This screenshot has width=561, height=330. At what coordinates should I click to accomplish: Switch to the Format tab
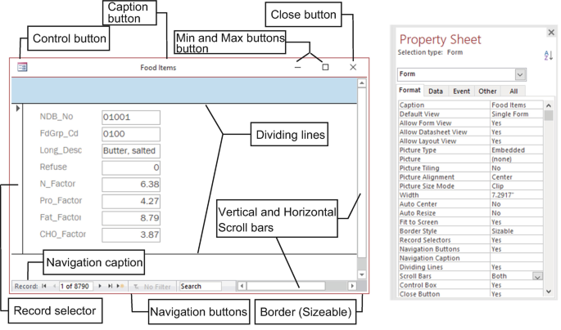409,90
